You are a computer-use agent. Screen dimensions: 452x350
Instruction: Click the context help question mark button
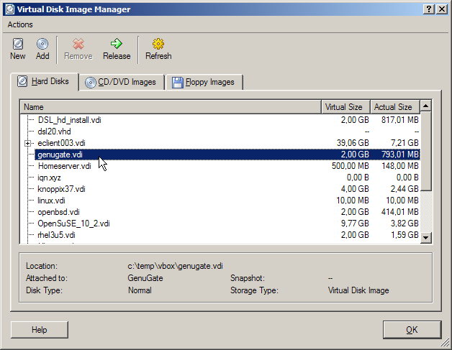click(428, 9)
